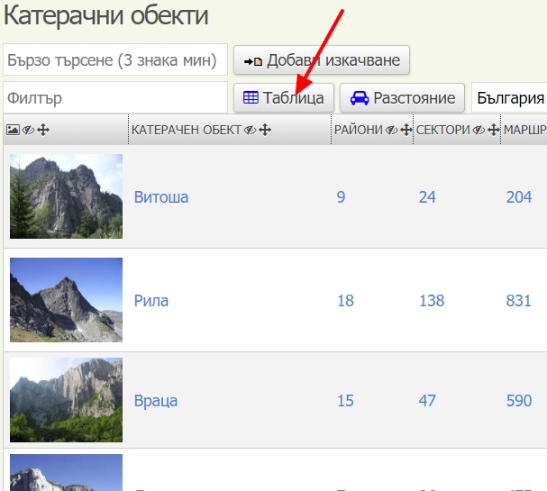
Task: Click the Разстояние car button
Action: pyautogui.click(x=402, y=97)
